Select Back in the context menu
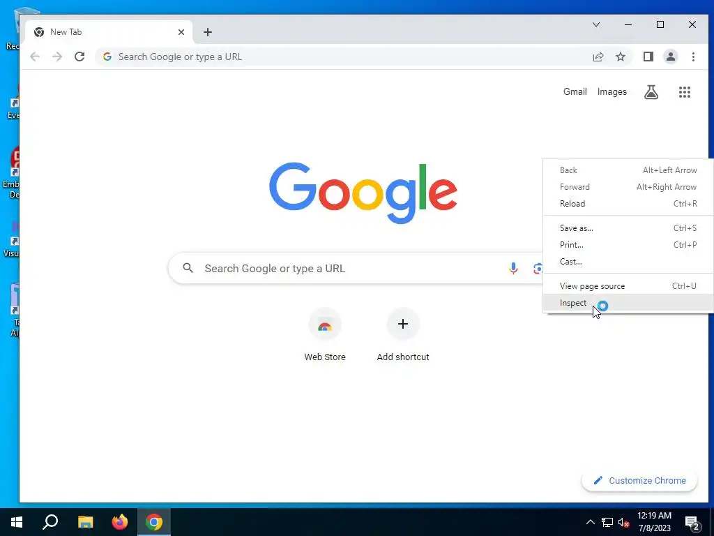This screenshot has width=714, height=536. tap(628, 170)
